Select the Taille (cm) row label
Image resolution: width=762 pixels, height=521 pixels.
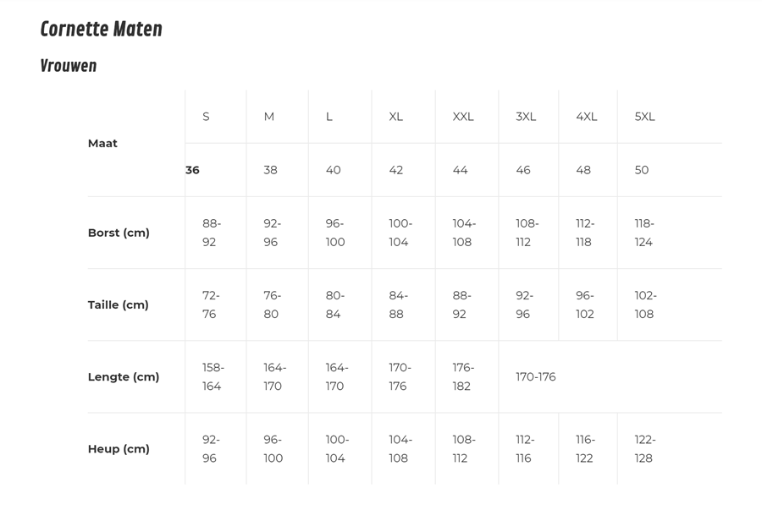[x=118, y=304]
